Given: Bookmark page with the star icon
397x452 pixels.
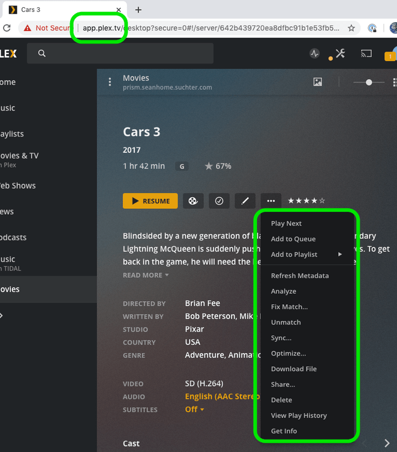Looking at the screenshot, I should point(351,28).
